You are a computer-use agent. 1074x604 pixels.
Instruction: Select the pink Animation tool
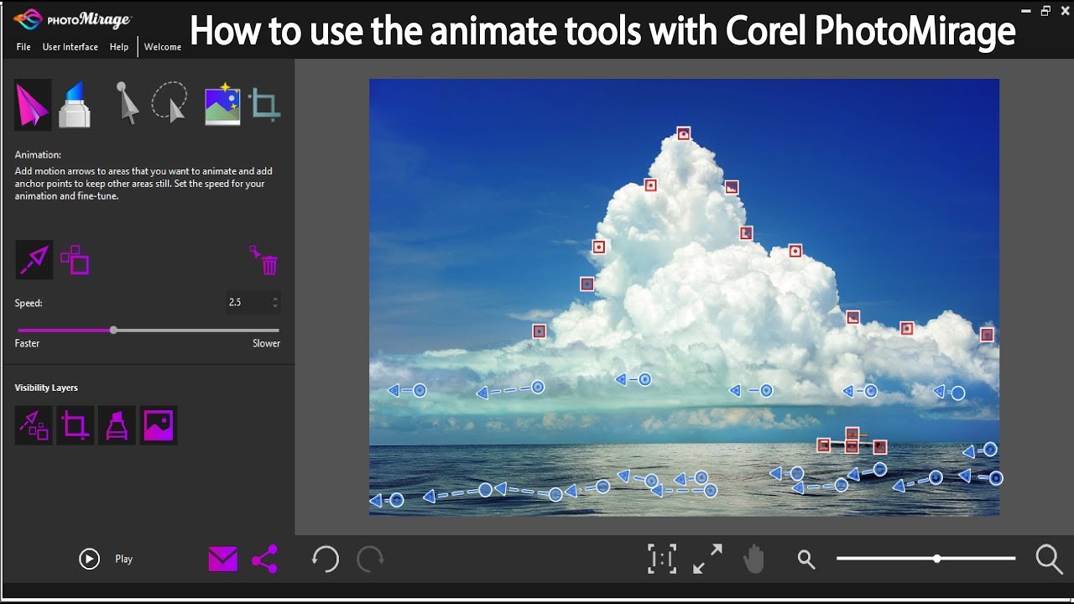pyautogui.click(x=33, y=105)
